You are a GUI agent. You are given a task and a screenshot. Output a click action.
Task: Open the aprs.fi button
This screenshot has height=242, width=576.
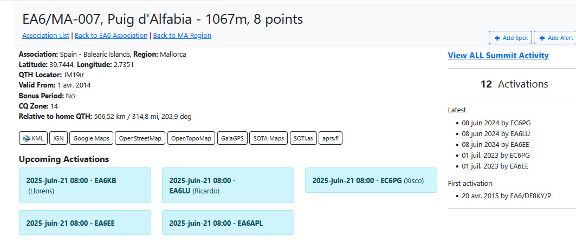point(331,138)
